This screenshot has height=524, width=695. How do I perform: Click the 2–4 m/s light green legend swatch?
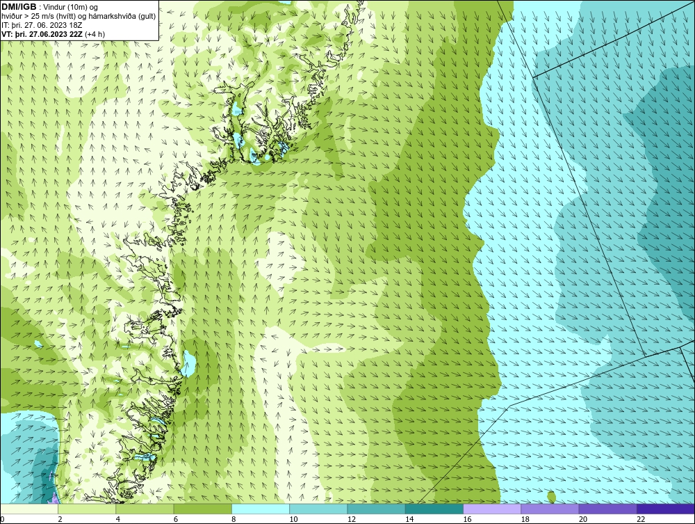[x=87, y=509]
